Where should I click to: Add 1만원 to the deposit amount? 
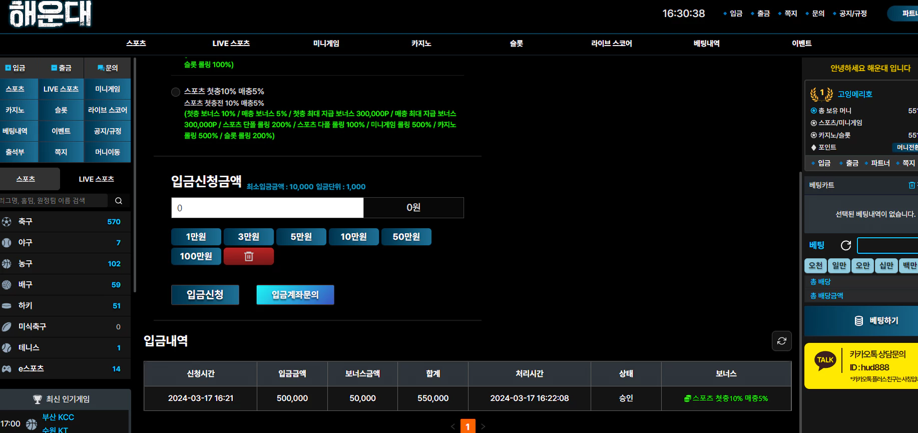[196, 237]
